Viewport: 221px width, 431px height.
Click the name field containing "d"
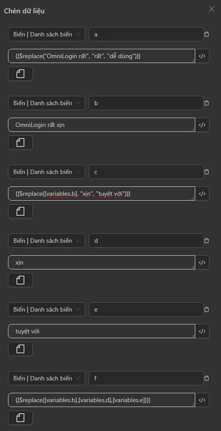[146, 241]
